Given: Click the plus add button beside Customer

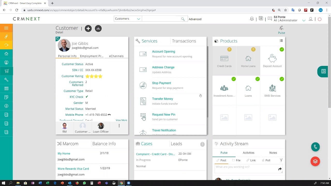Looking at the screenshot, I should tap(88, 29).
